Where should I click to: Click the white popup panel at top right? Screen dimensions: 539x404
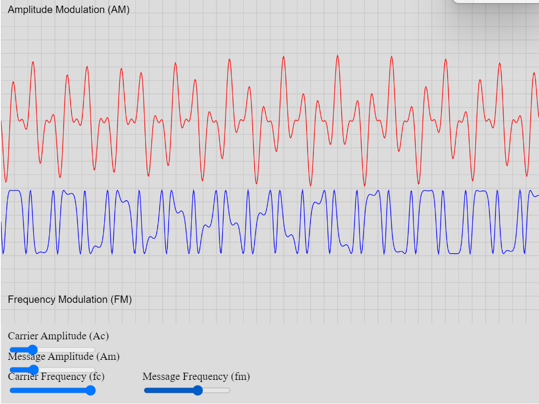point(496,2)
